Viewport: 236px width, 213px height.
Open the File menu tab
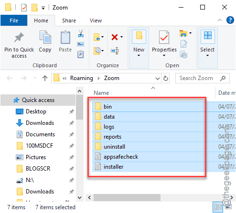(x=14, y=20)
